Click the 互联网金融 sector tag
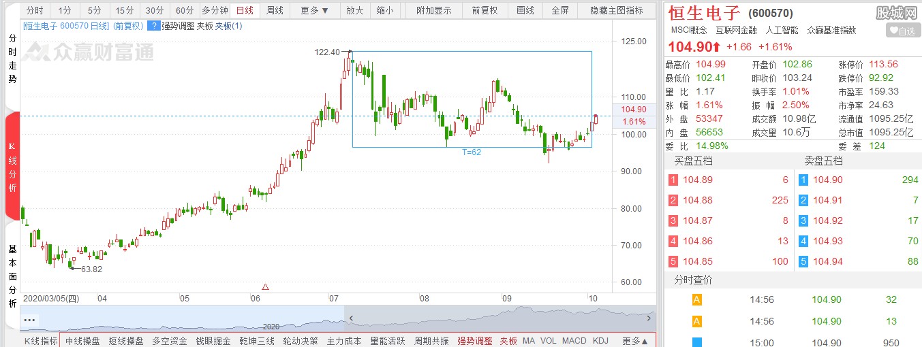Image resolution: width=922 pixels, height=347 pixels. coord(737,30)
